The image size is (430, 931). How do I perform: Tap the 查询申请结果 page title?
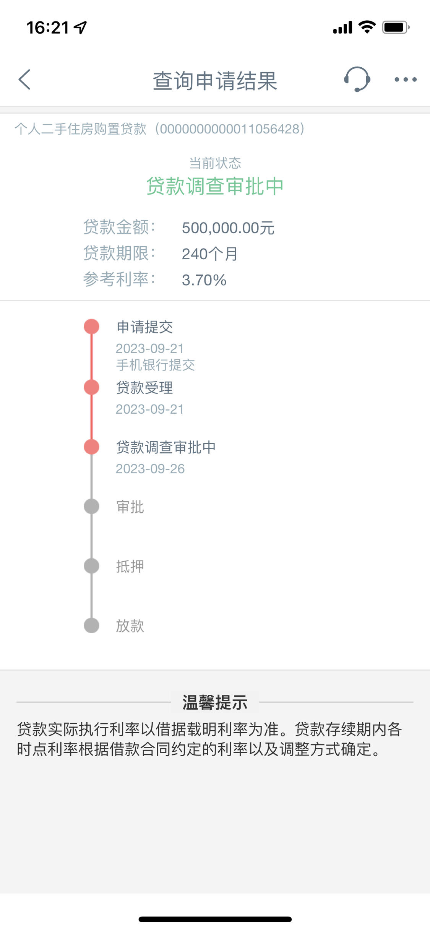[215, 81]
